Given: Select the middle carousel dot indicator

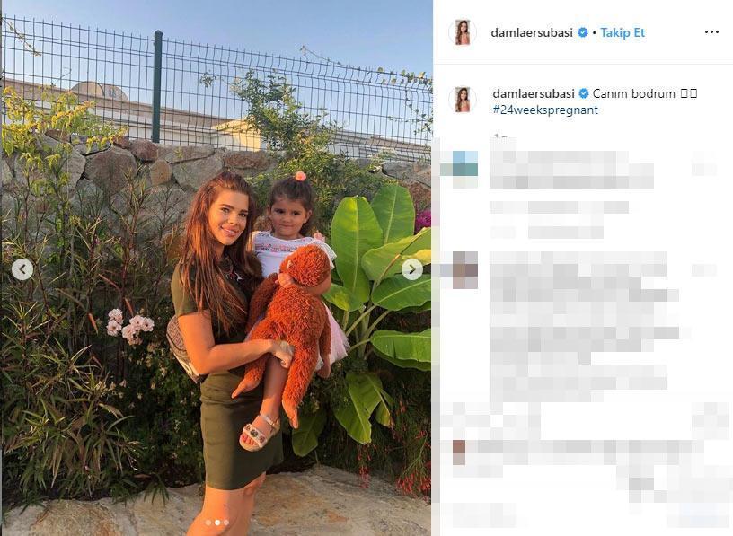Looking at the screenshot, I should pyautogui.click(x=217, y=523).
